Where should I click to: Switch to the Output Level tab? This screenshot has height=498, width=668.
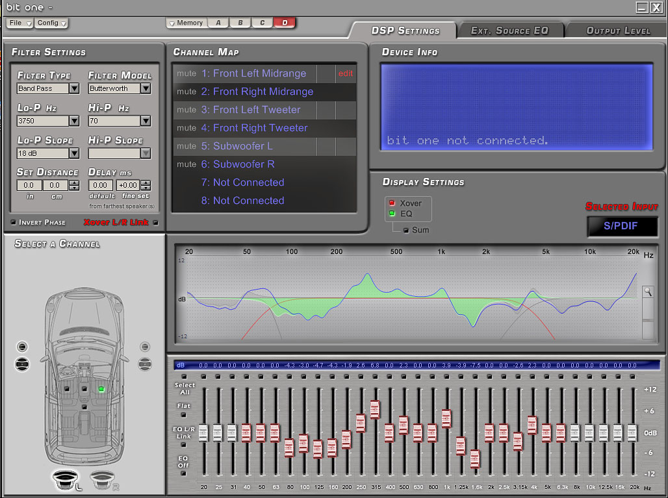pyautogui.click(x=618, y=31)
